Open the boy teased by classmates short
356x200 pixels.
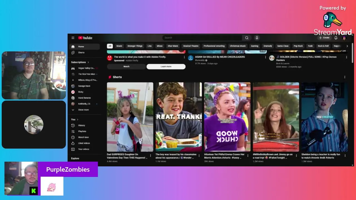[x=179, y=117]
